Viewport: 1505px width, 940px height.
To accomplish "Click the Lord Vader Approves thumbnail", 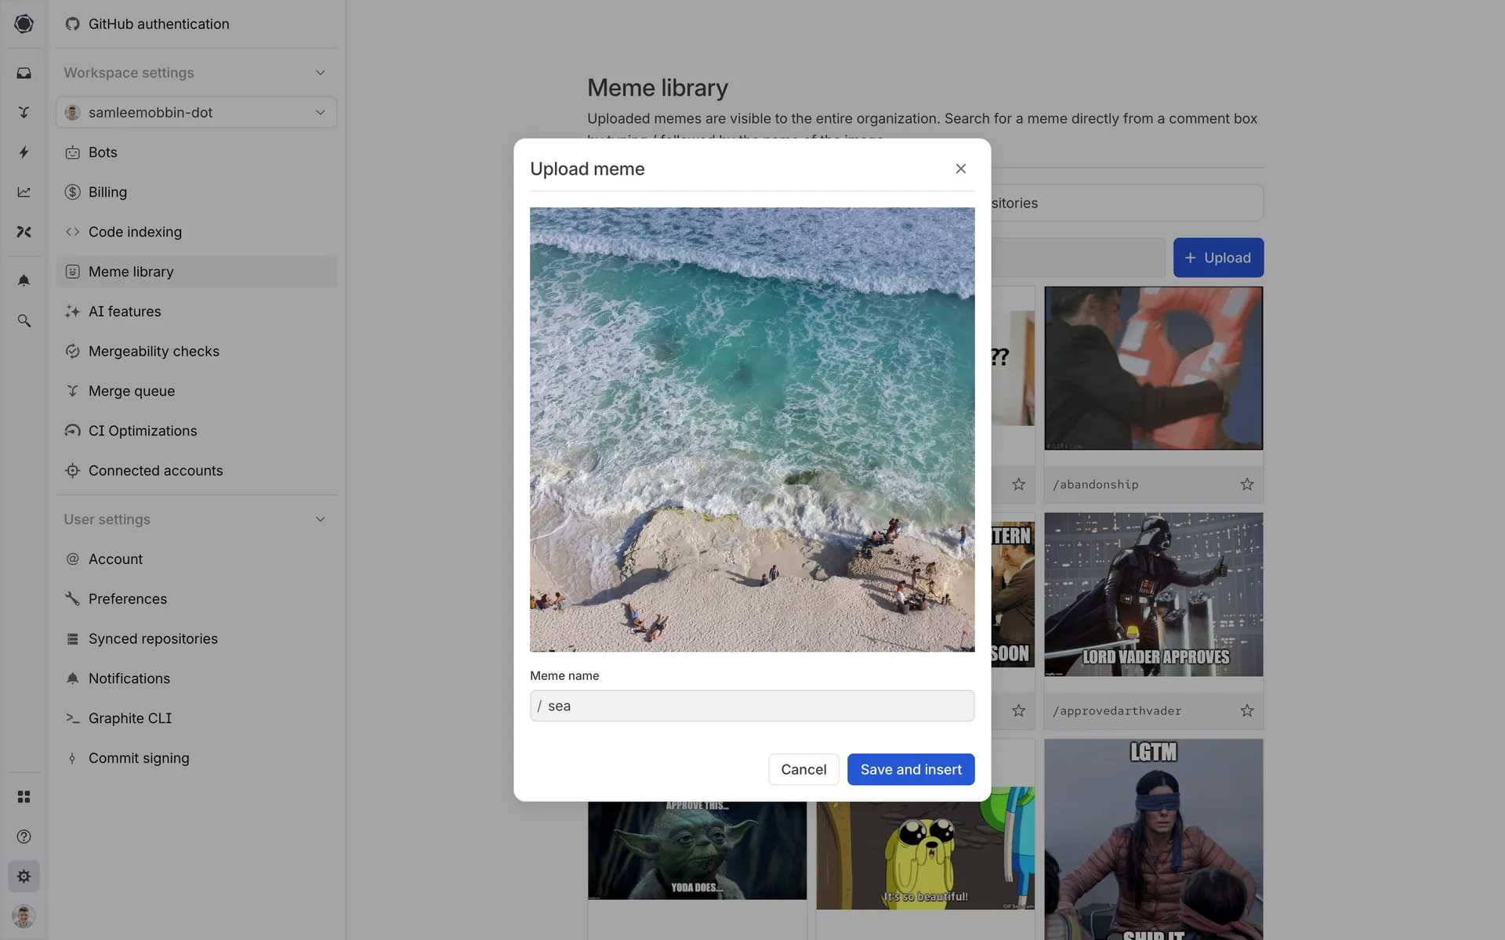I will pos(1152,595).
